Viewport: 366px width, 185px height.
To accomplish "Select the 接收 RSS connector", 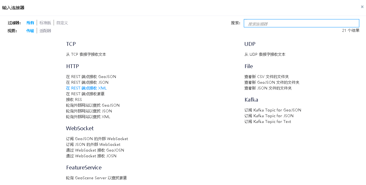I will (x=74, y=100).
